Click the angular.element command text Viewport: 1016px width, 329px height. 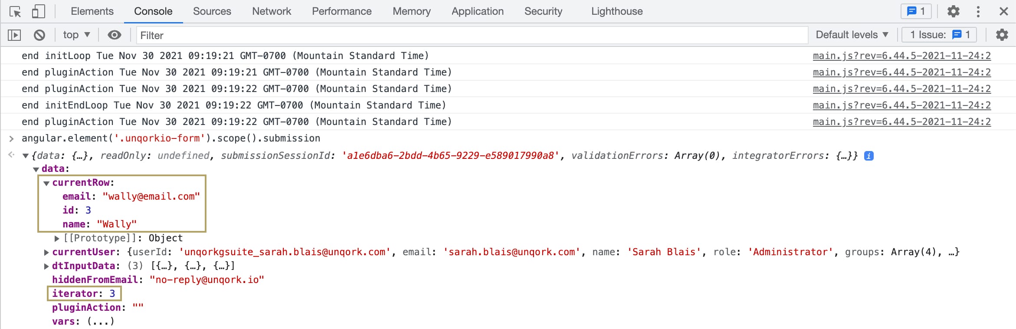pos(171,138)
